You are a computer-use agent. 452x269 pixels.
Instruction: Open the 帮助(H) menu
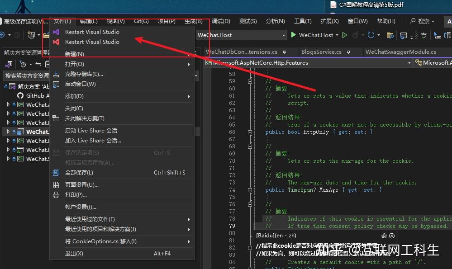pyautogui.click(x=386, y=21)
